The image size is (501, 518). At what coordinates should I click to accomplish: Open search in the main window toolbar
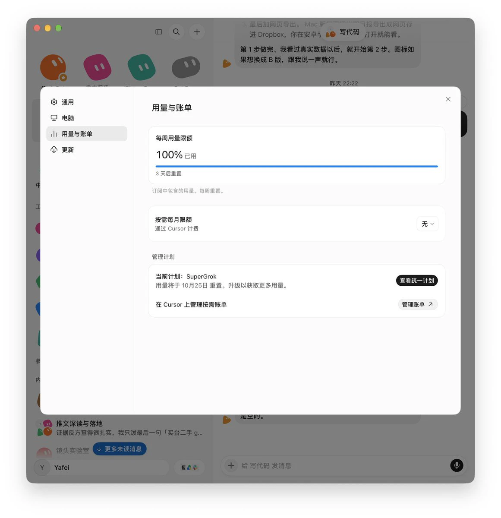point(176,32)
